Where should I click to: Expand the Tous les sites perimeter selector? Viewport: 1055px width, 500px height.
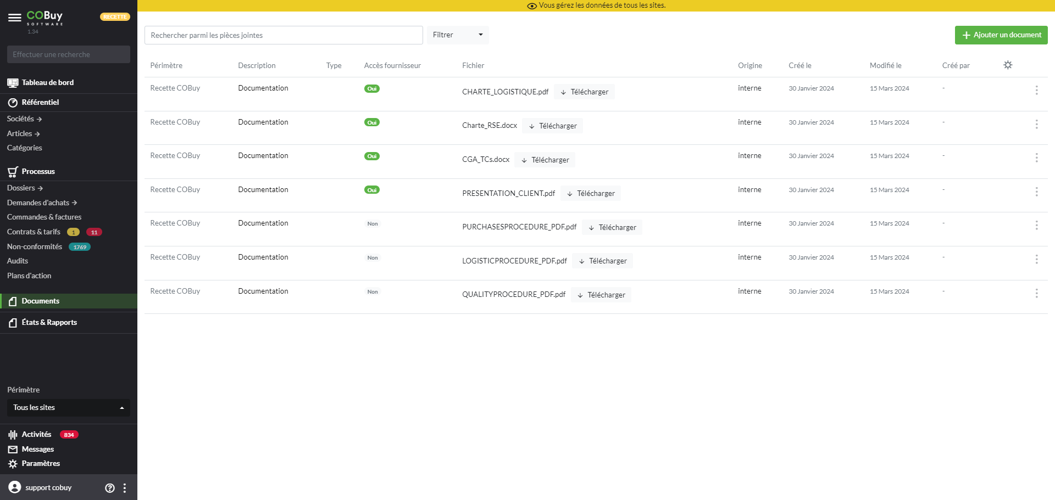tap(69, 408)
